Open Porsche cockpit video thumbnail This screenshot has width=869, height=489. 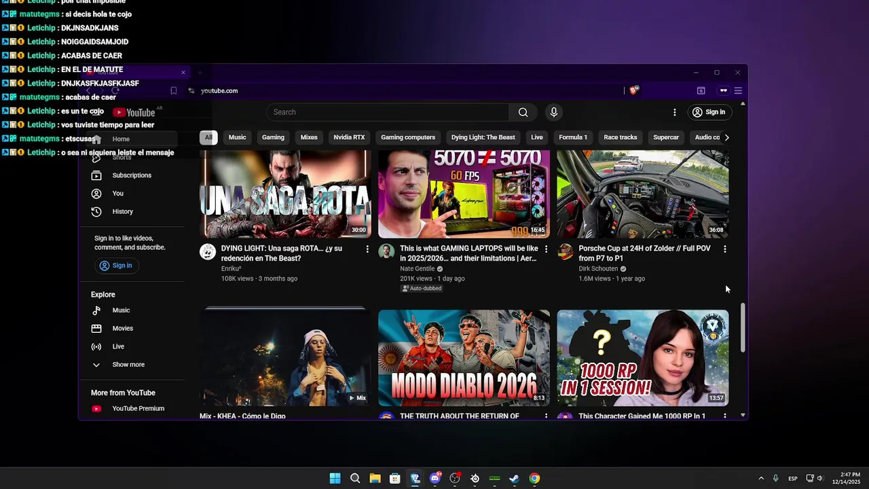click(643, 194)
